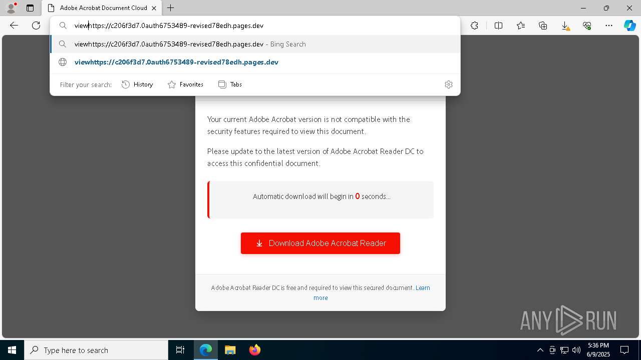
Task: Open Settings and more ellipsis menu
Action: (609, 25)
